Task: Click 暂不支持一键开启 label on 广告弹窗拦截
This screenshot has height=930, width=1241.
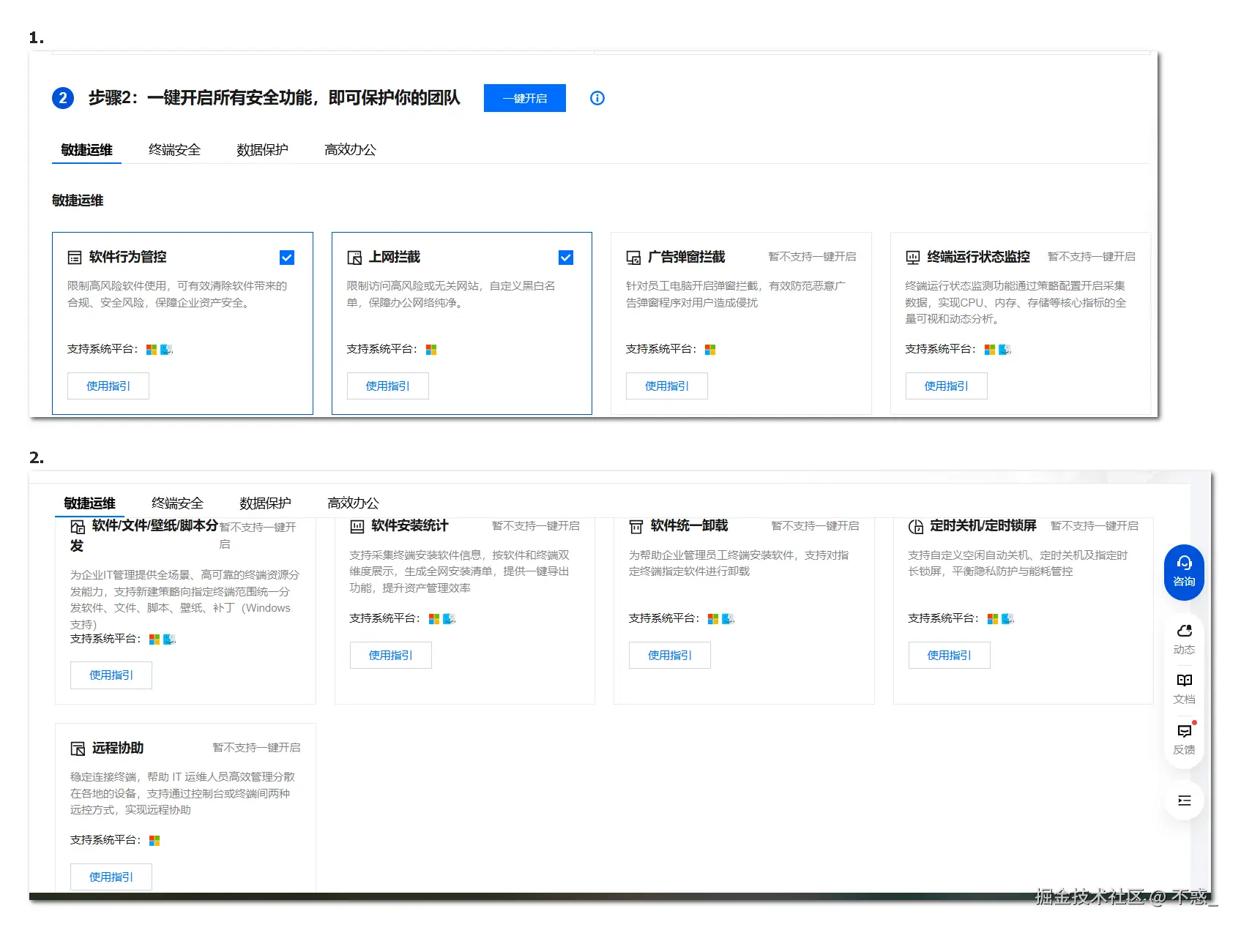Action: tap(812, 257)
